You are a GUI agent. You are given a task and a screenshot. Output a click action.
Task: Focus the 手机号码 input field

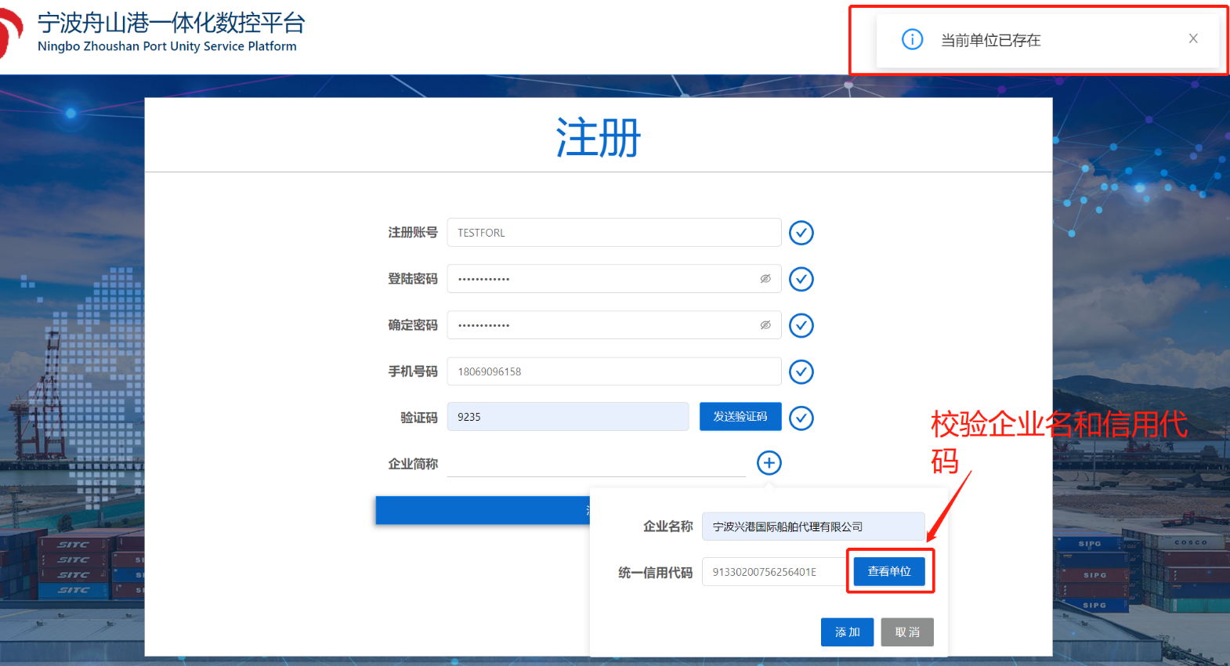point(613,371)
